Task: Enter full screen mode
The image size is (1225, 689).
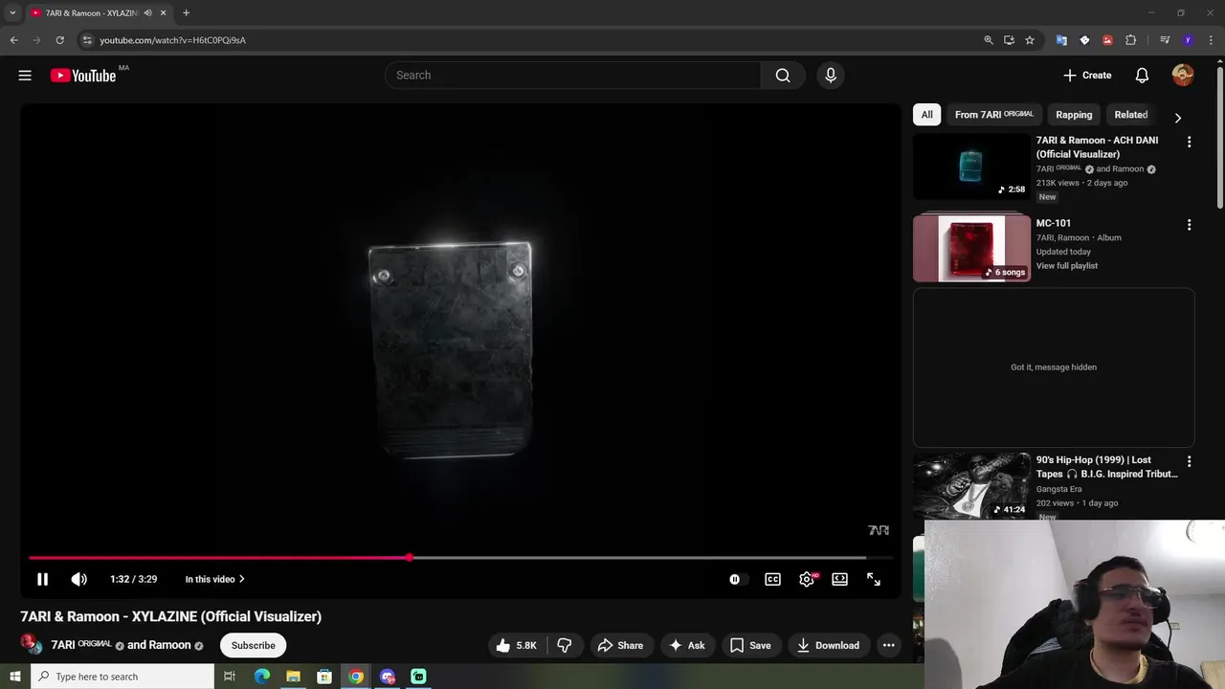Action: (874, 579)
